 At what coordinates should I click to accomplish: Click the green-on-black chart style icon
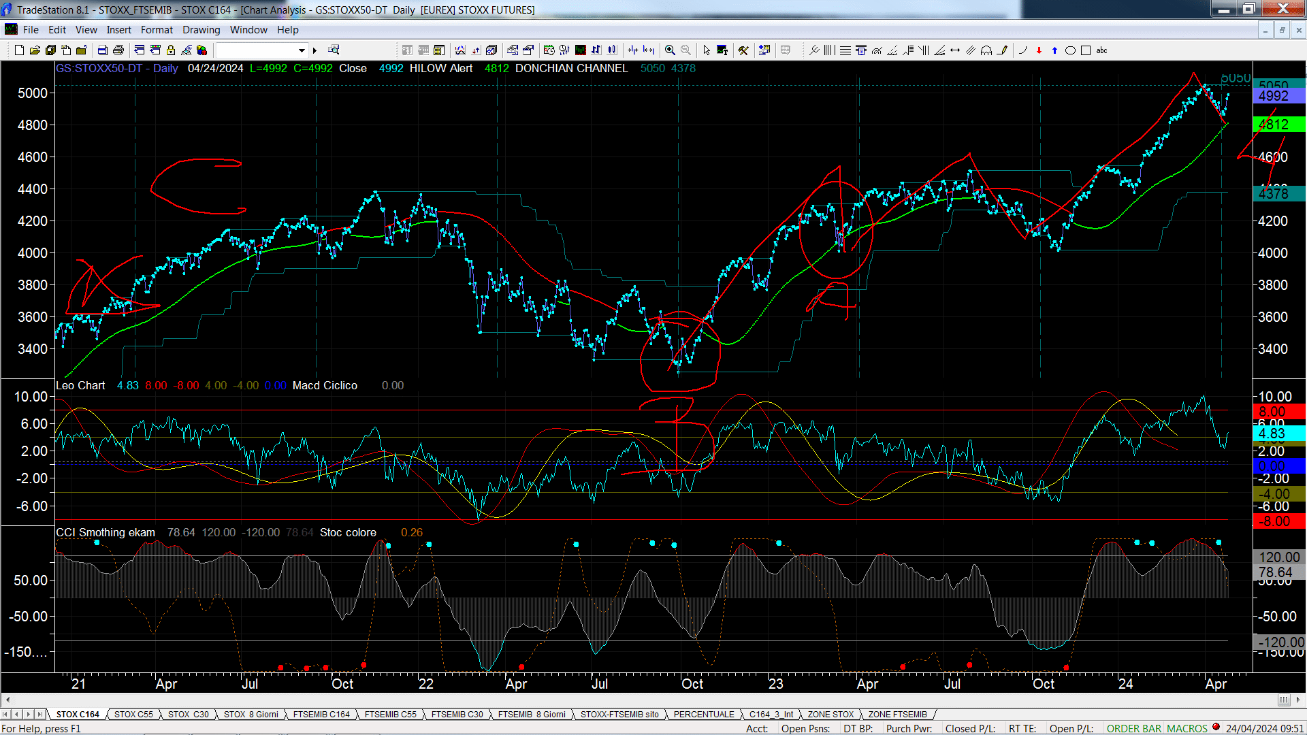pos(581,50)
